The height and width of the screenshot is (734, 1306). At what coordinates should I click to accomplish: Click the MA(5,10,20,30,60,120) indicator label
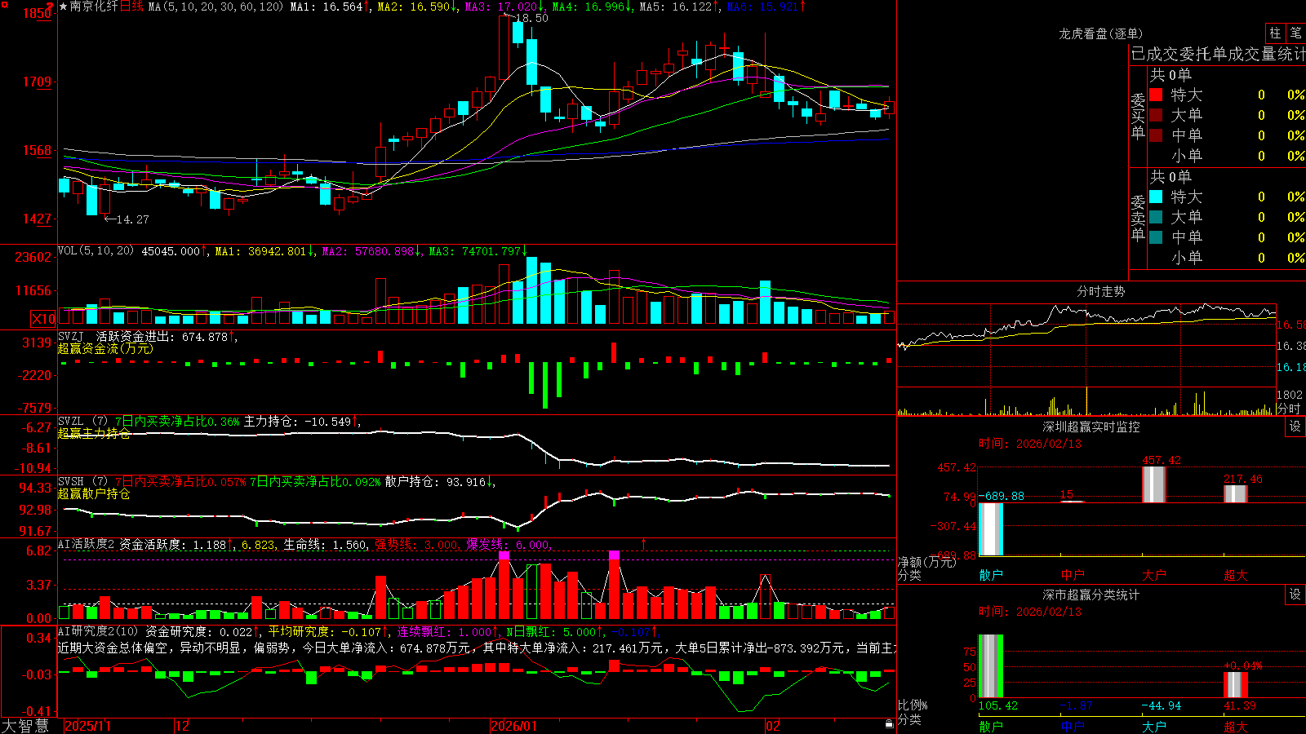(x=215, y=7)
